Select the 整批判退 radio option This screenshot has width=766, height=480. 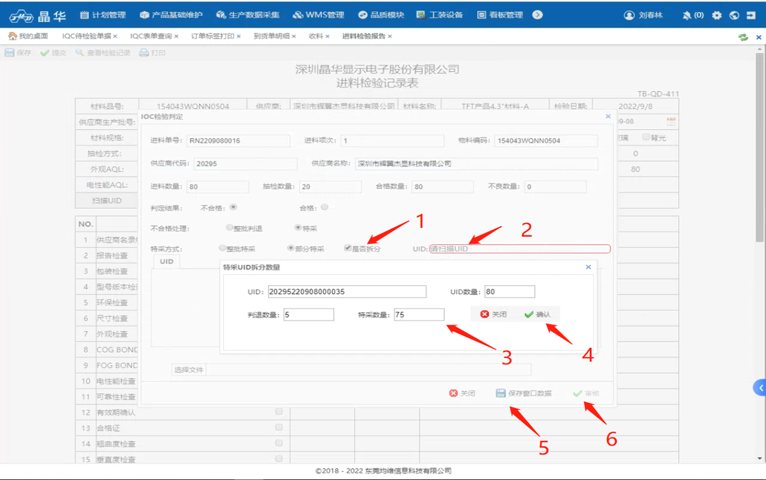point(230,228)
